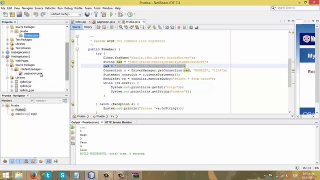Click the code editor vertical scrollbar

click(289, 73)
